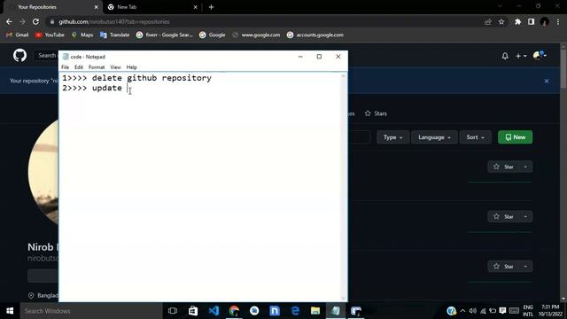
Task: Open Notepad File menu
Action: pos(65,67)
